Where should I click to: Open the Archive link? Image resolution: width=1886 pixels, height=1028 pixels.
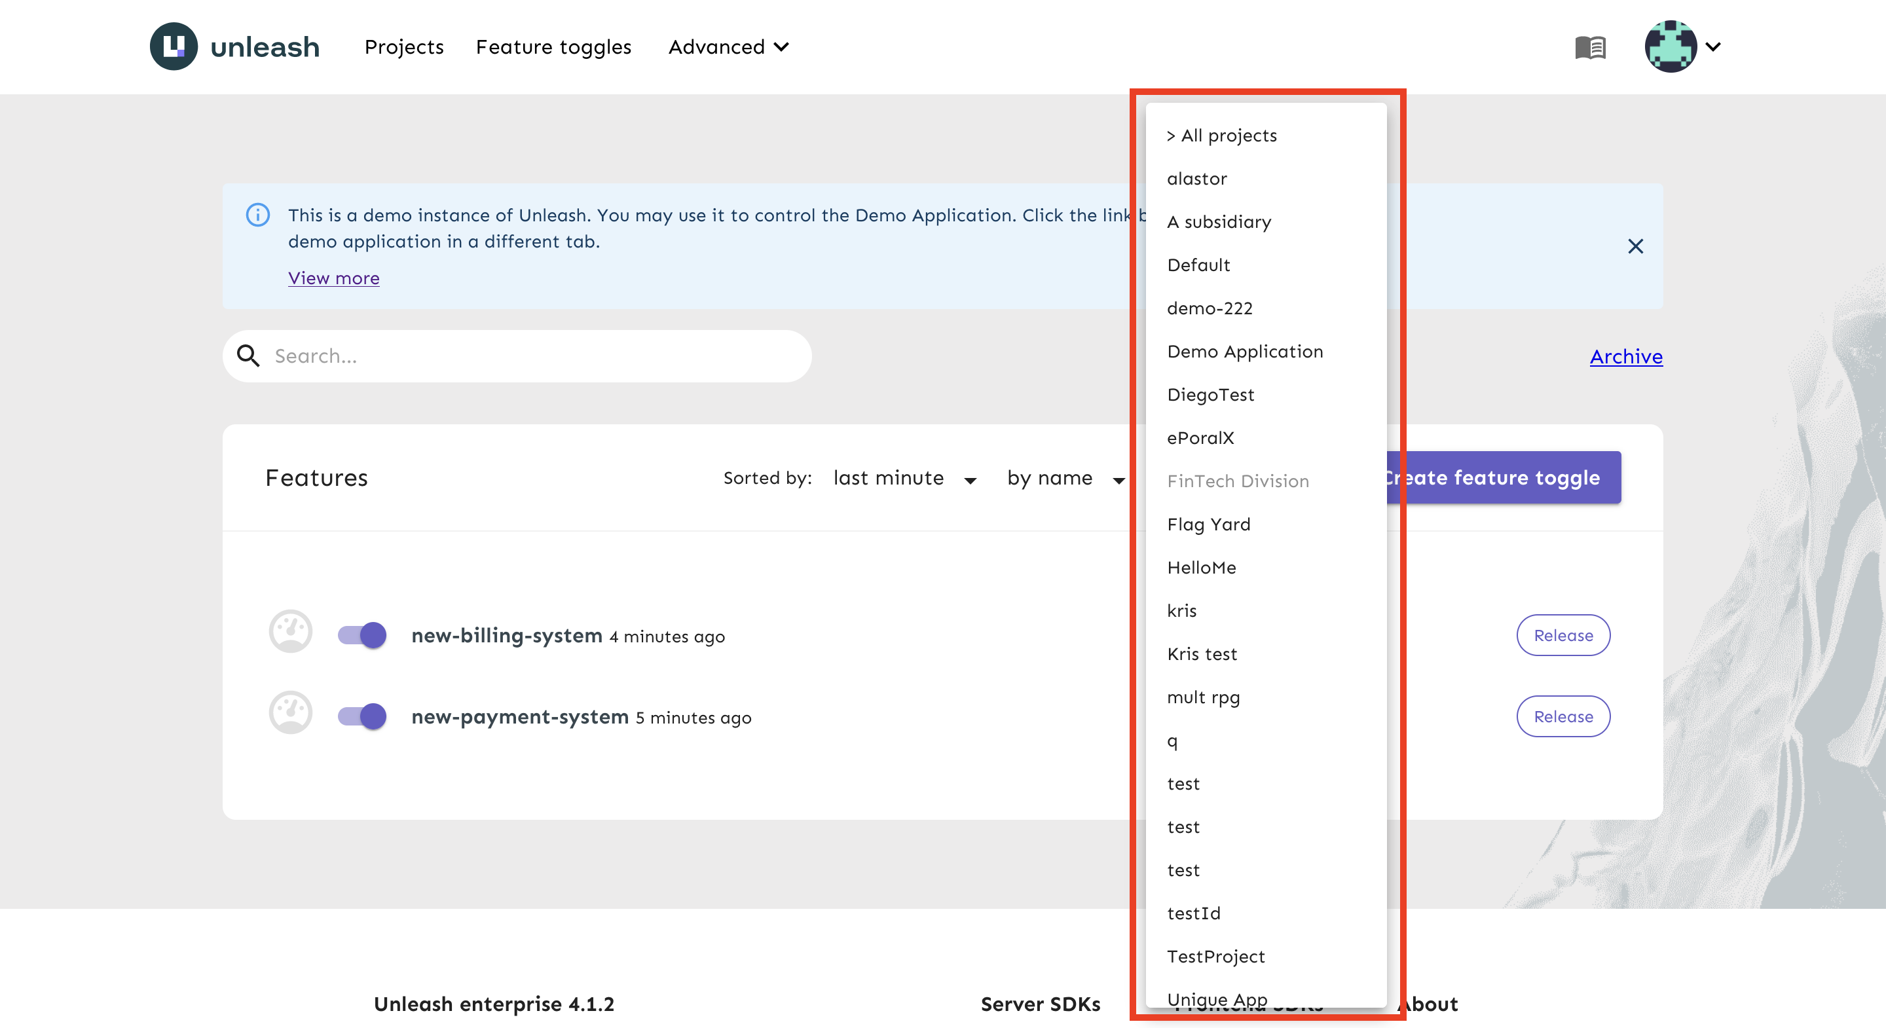tap(1626, 357)
